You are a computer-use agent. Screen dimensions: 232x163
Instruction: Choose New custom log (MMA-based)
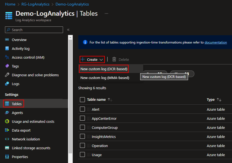coord(105,78)
